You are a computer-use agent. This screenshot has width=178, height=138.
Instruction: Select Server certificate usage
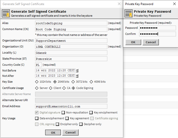[x=37, y=88]
